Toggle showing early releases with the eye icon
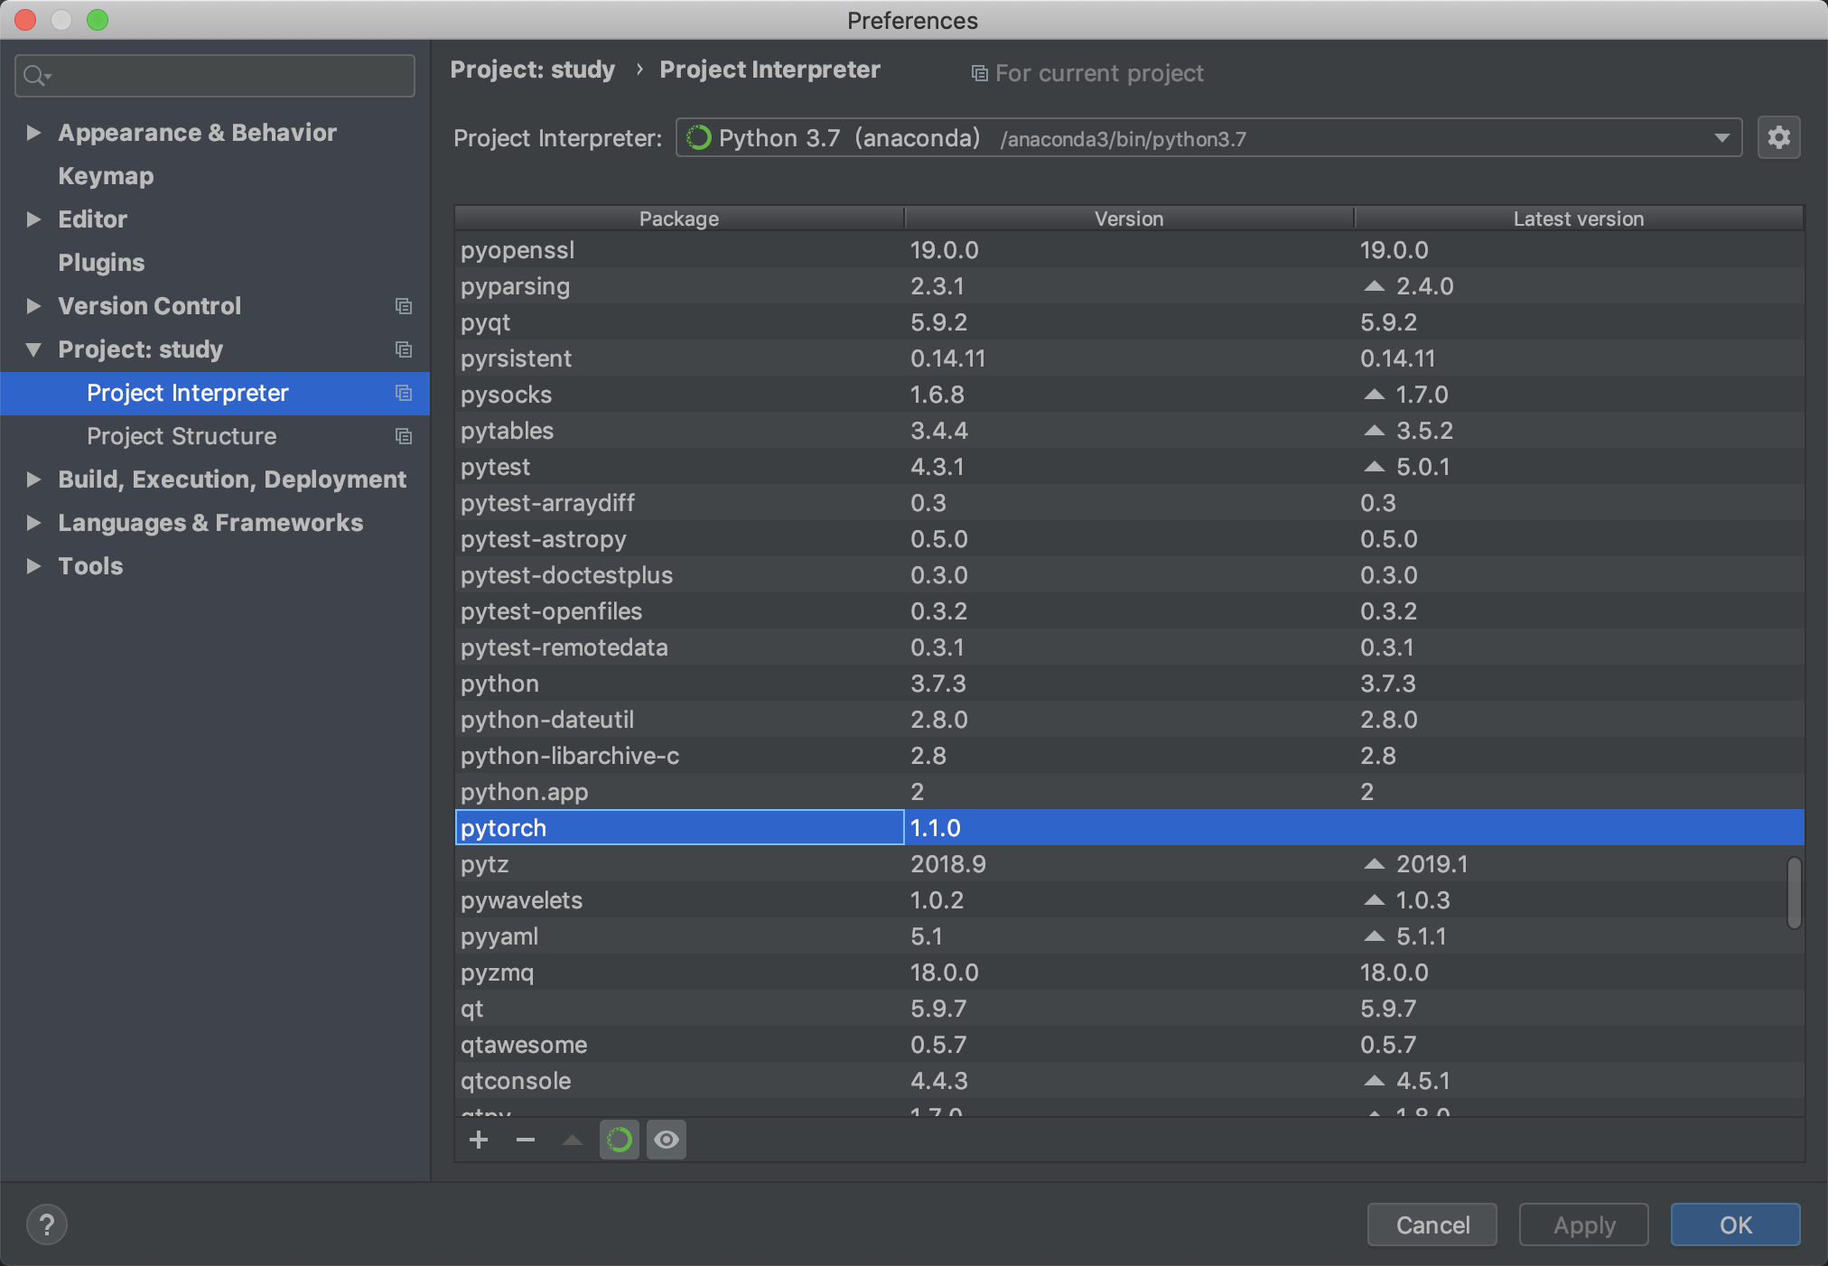Screen dimensions: 1828x1266 point(667,1140)
